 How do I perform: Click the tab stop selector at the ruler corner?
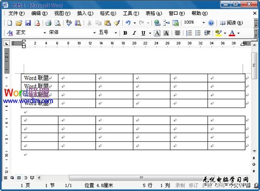pos(6,44)
